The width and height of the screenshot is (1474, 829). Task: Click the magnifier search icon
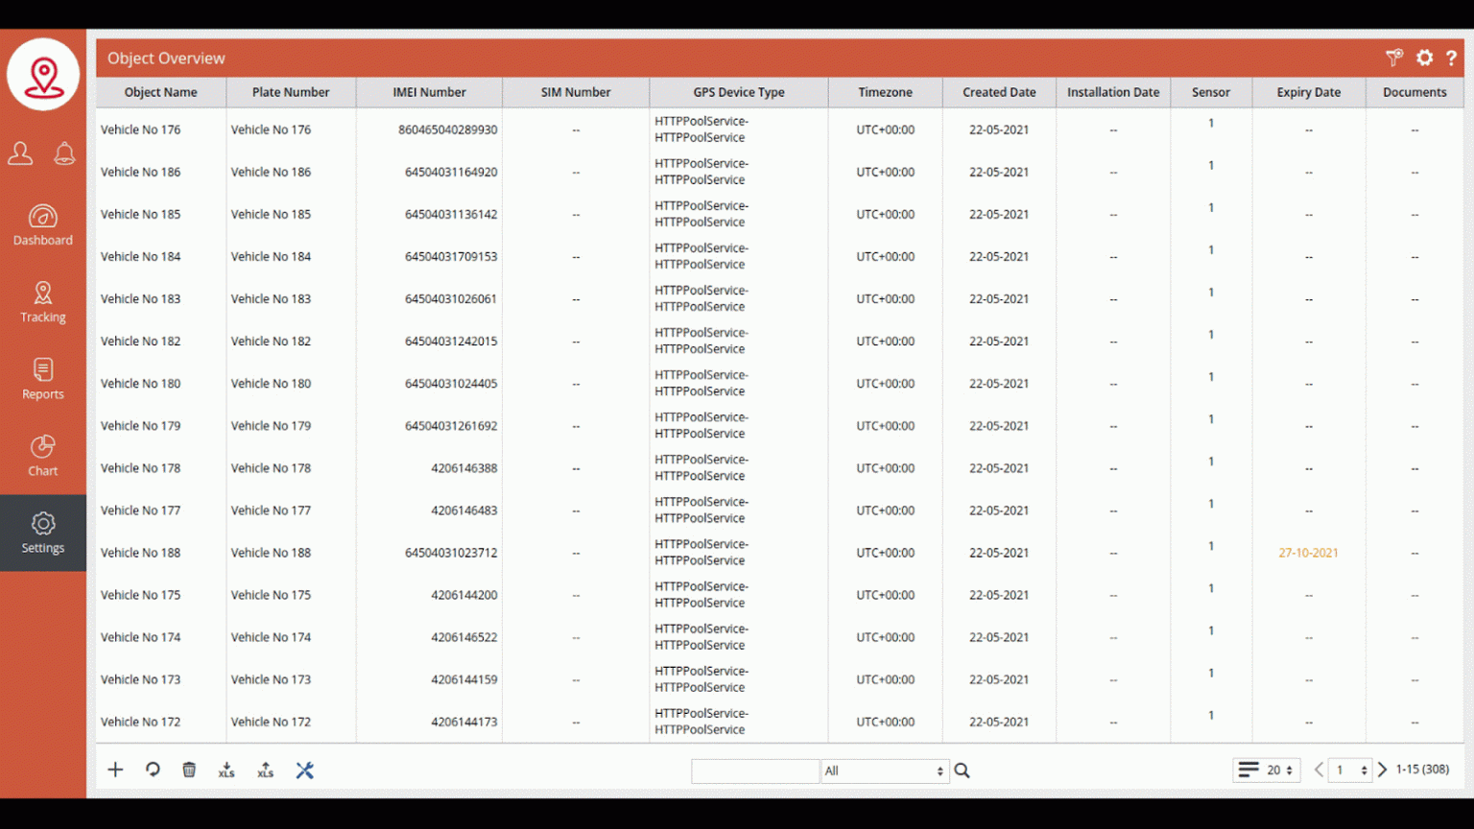pyautogui.click(x=962, y=770)
